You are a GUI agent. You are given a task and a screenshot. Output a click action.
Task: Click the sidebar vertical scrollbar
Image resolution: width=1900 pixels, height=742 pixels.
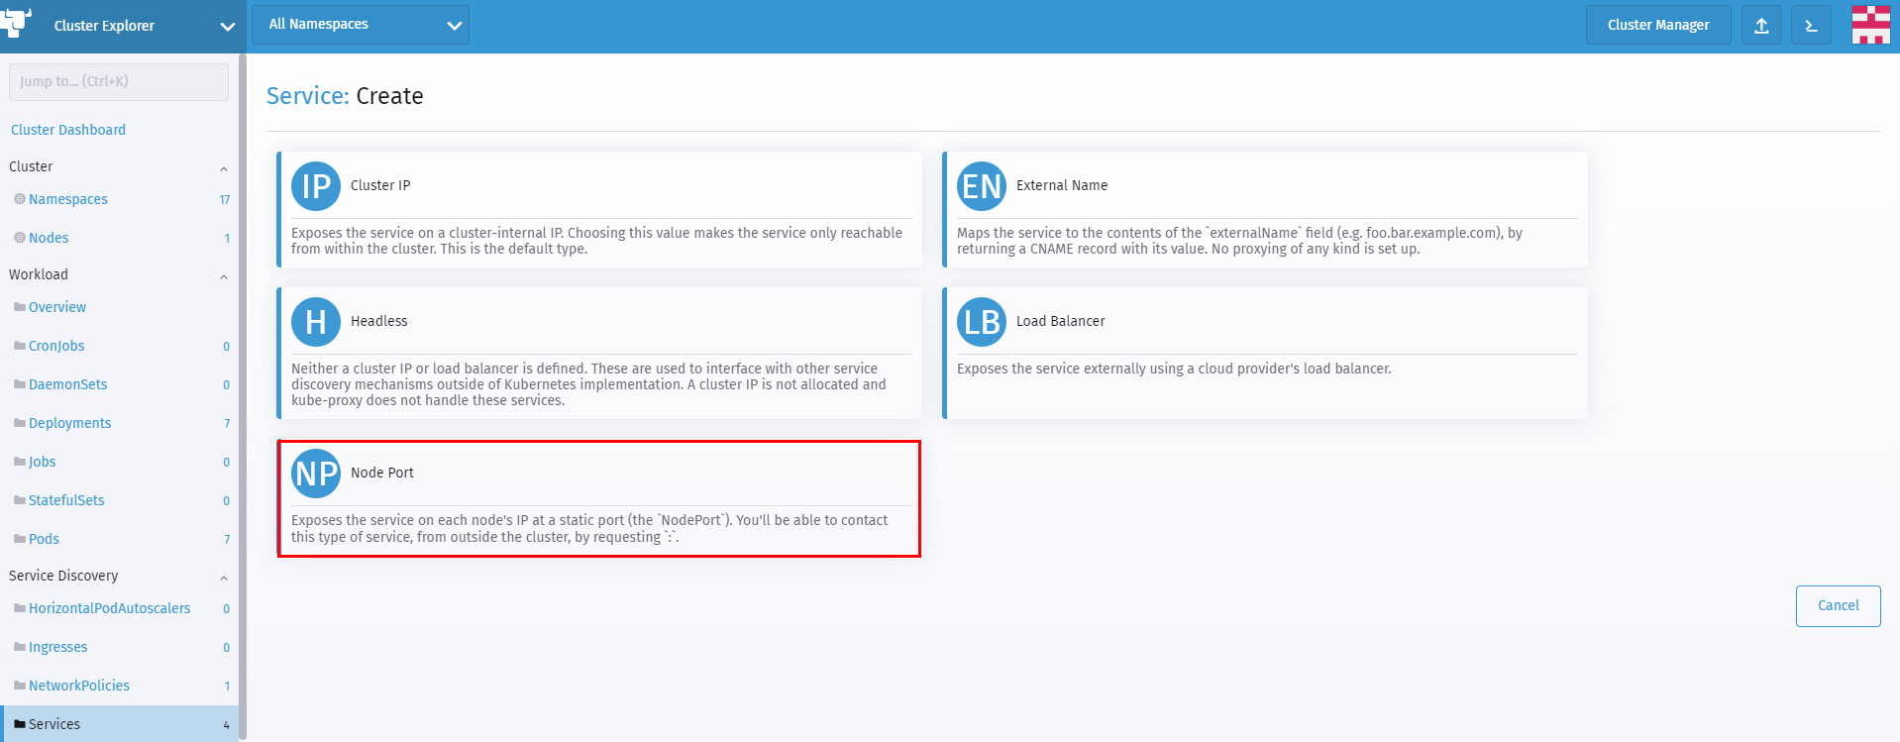point(243,396)
